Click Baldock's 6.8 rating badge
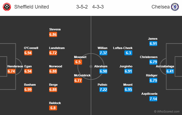182x115 pixels. point(53,108)
